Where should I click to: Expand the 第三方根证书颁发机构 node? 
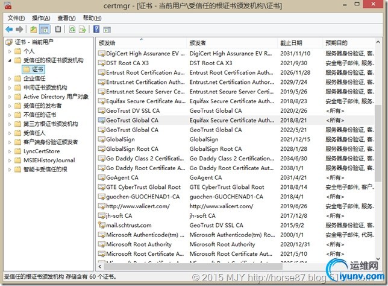[x=10, y=124]
